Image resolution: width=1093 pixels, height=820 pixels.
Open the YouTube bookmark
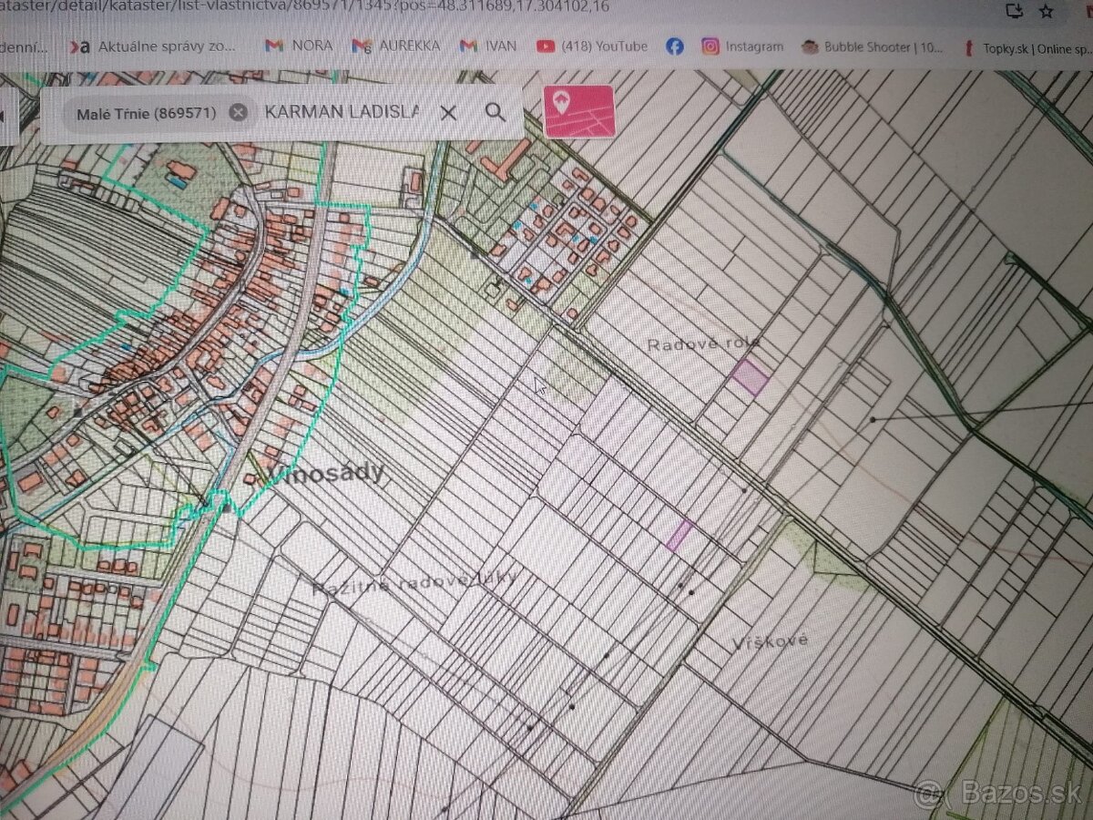point(592,46)
